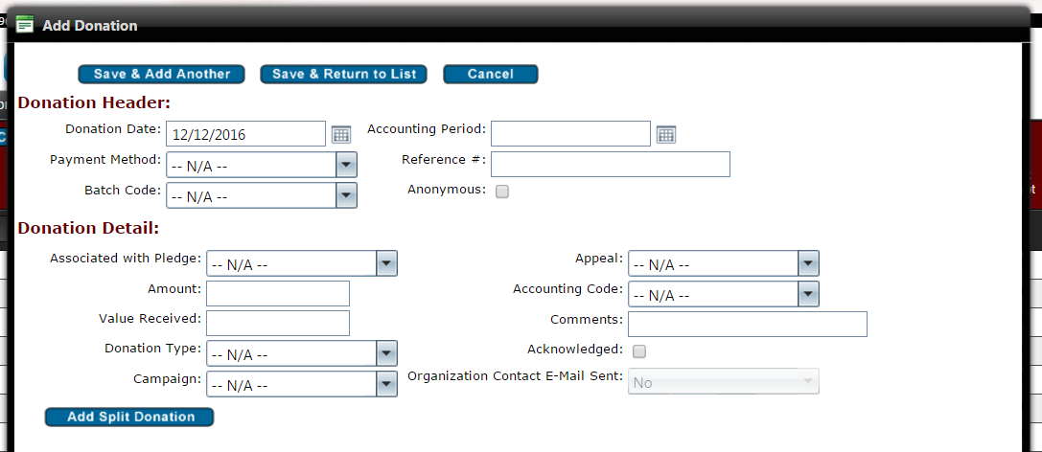
Task: Toggle the Acknowledged checkbox
Action: [639, 351]
